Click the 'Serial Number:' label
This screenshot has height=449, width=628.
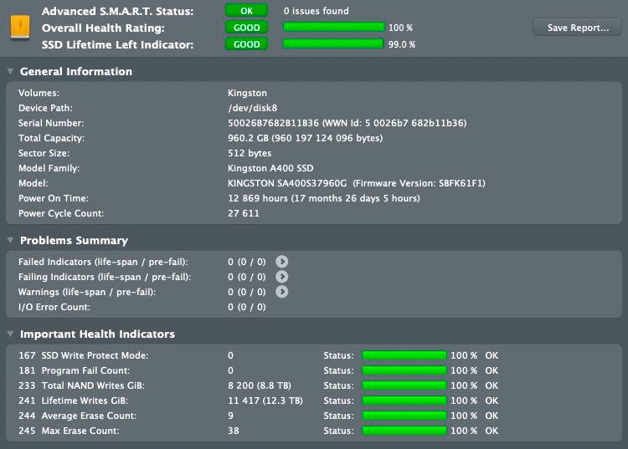(x=51, y=123)
